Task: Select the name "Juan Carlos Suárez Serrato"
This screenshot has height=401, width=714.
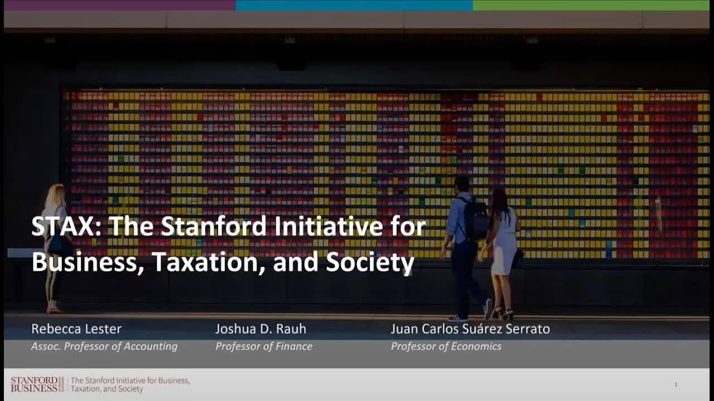Action: pyautogui.click(x=470, y=329)
